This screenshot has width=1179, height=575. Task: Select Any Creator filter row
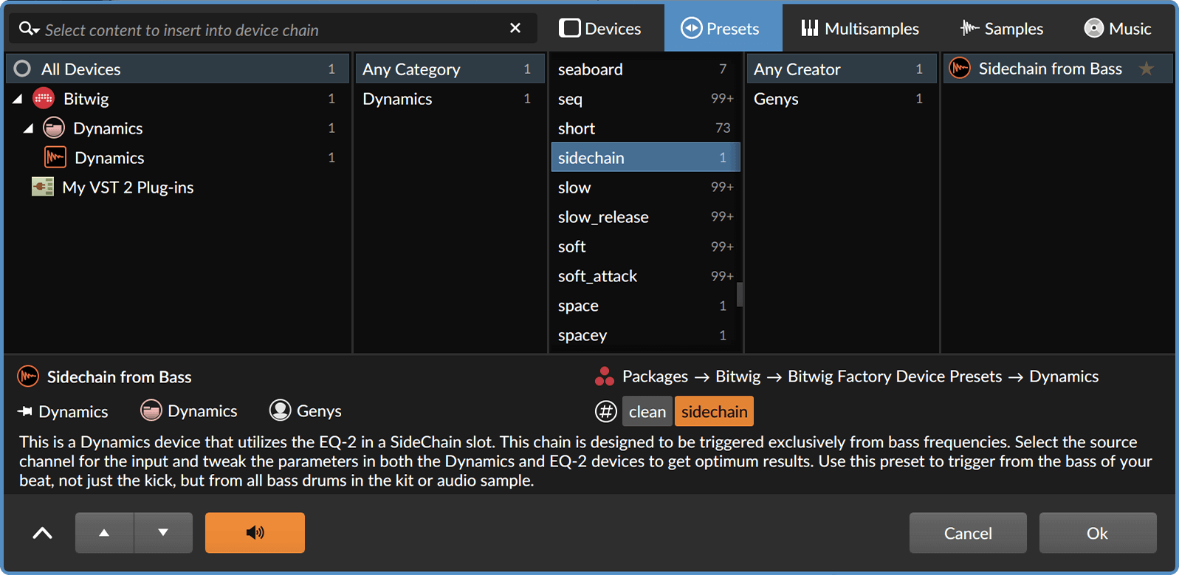tap(840, 69)
